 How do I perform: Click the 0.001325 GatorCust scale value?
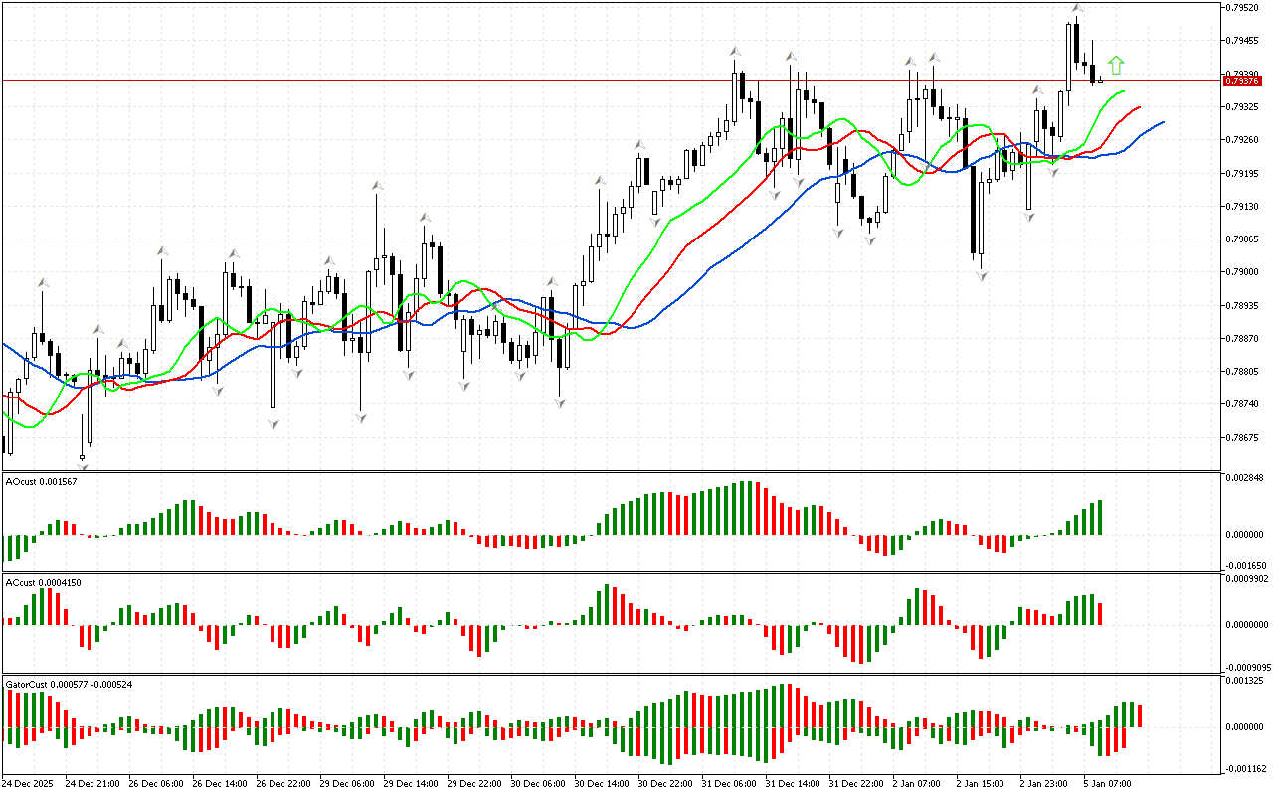pyautogui.click(x=1246, y=682)
